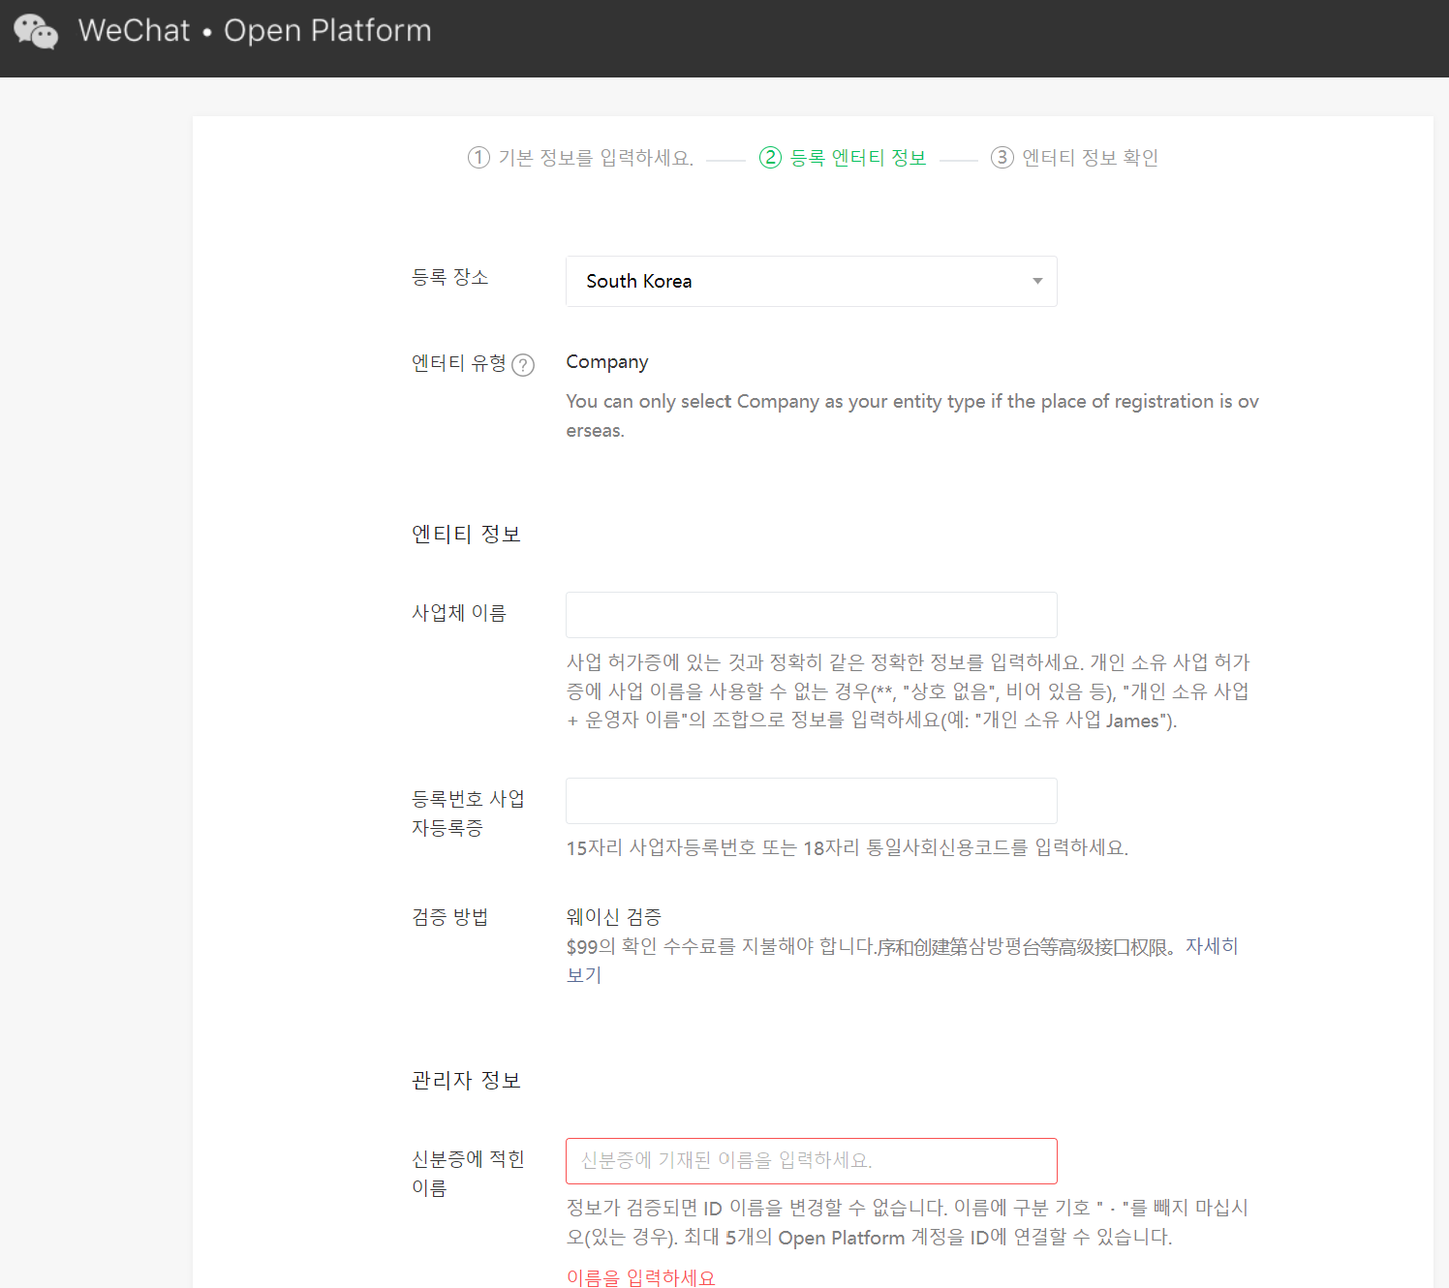Open the 자세히 보기 link under verification fee
The height and width of the screenshot is (1288, 1449).
pos(1212,946)
